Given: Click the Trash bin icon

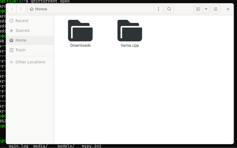Looking at the screenshot, I should pyautogui.click(x=11, y=50).
